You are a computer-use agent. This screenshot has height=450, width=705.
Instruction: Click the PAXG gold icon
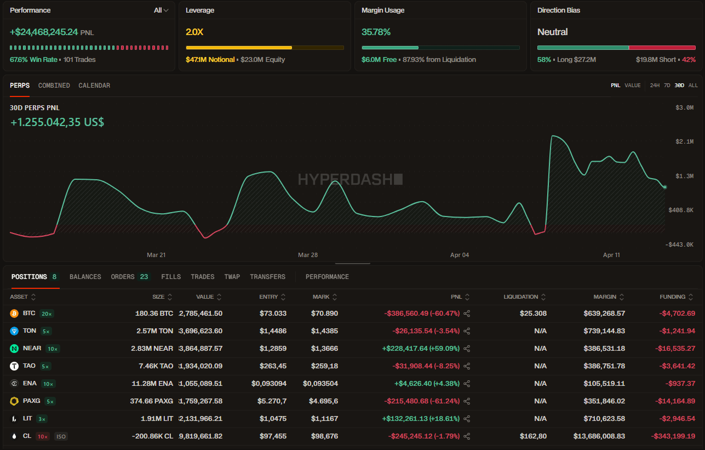14,401
